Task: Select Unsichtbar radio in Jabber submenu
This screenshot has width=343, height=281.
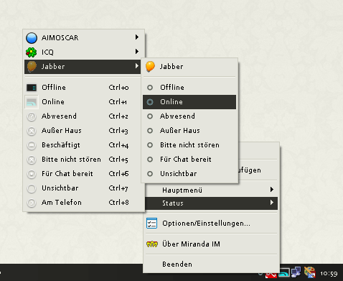Action: pos(150,174)
